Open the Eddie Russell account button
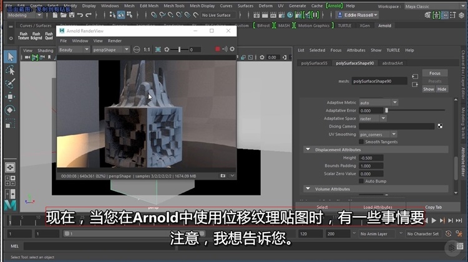The width and height of the screenshot is (468, 262). 357,15
